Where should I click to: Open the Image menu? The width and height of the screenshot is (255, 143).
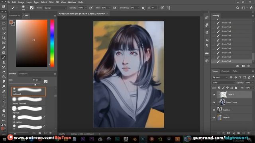pyautogui.click(x=21, y=2)
